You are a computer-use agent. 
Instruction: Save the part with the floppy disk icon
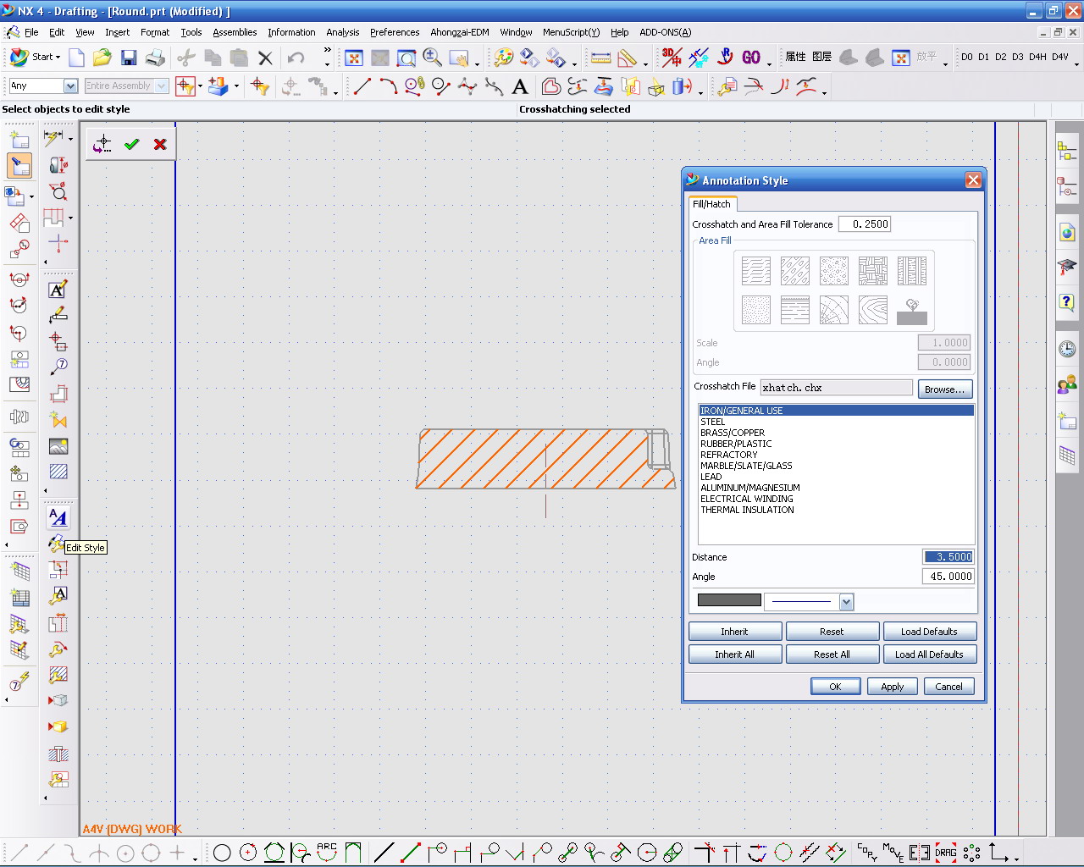129,58
